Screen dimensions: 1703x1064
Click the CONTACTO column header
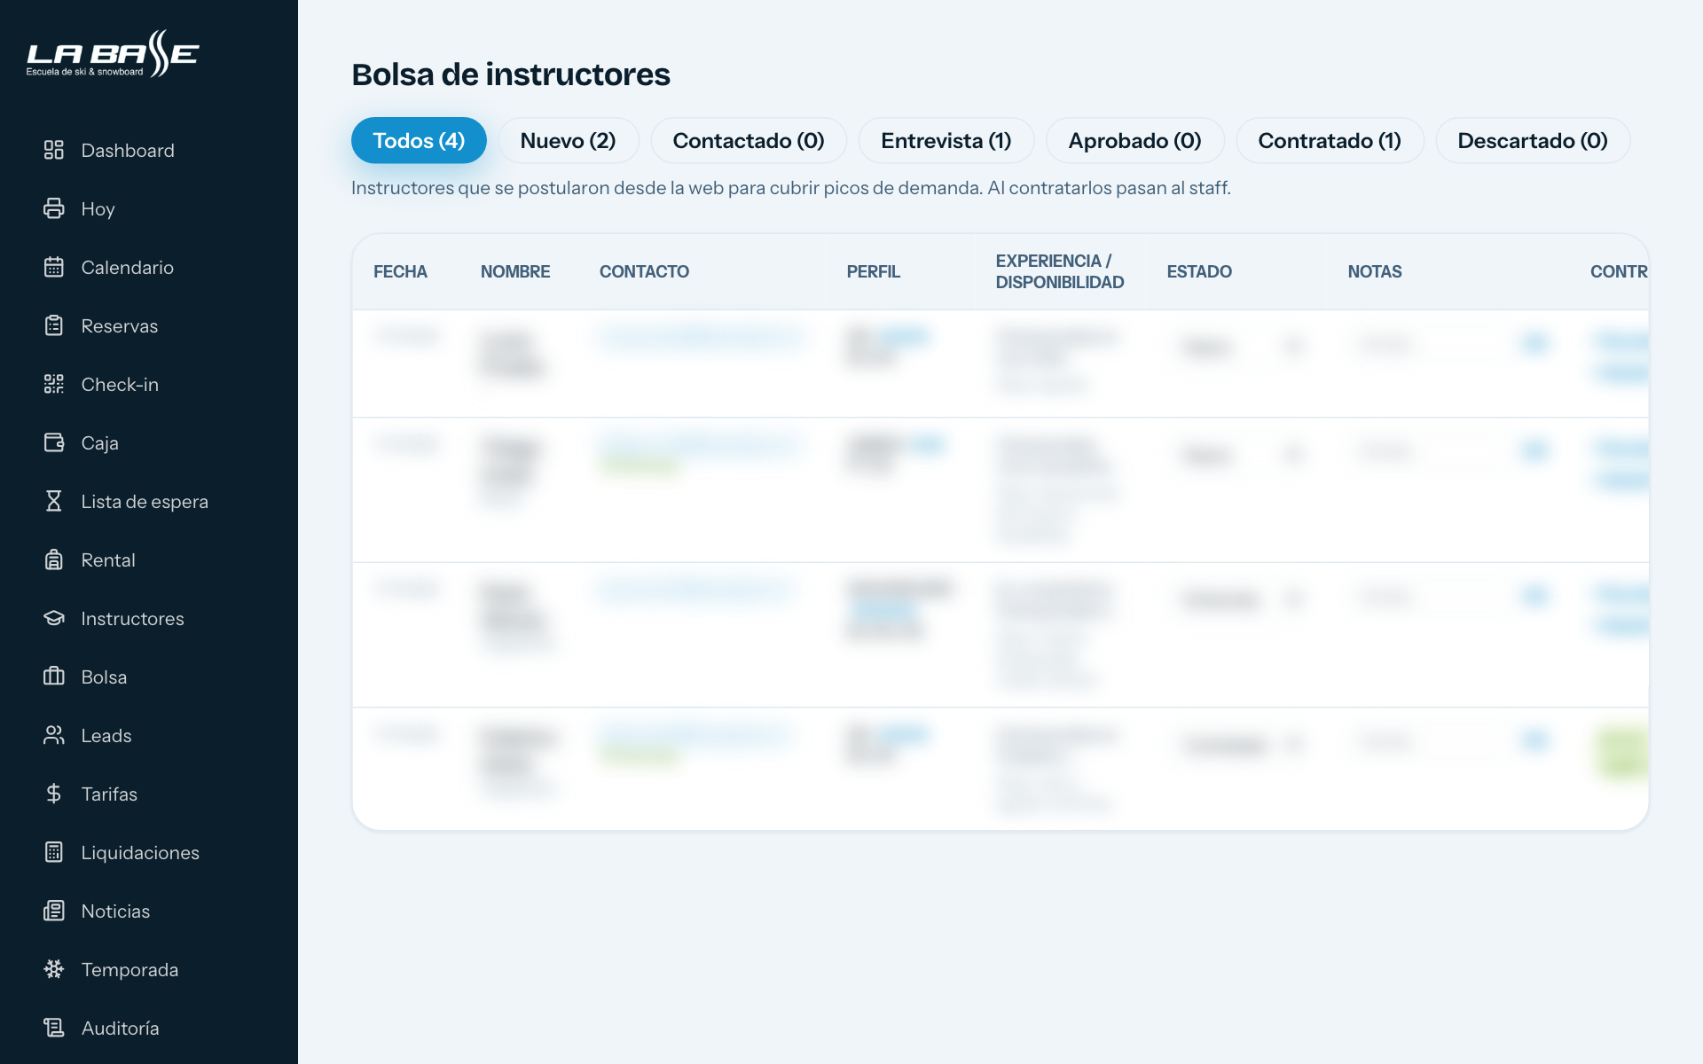pyautogui.click(x=644, y=271)
